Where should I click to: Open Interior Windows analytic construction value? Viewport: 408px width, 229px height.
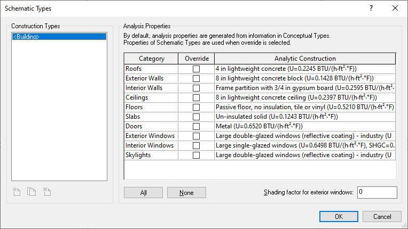(x=305, y=145)
